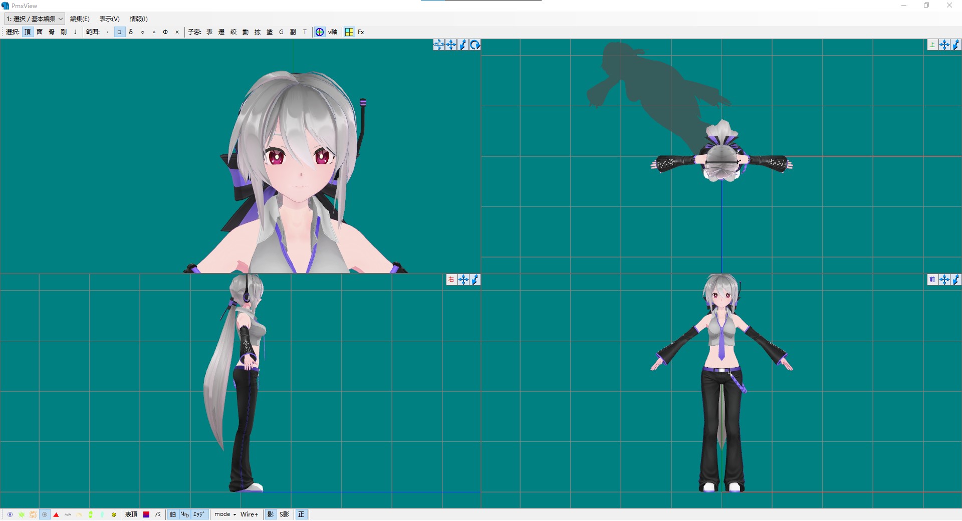Click the red-blue vertex color swatch
This screenshot has height=521, width=962.
[x=146, y=514]
